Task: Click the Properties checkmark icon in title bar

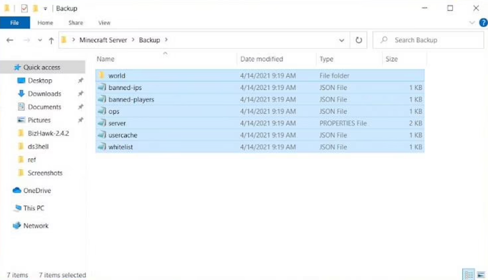Action: coord(24,8)
